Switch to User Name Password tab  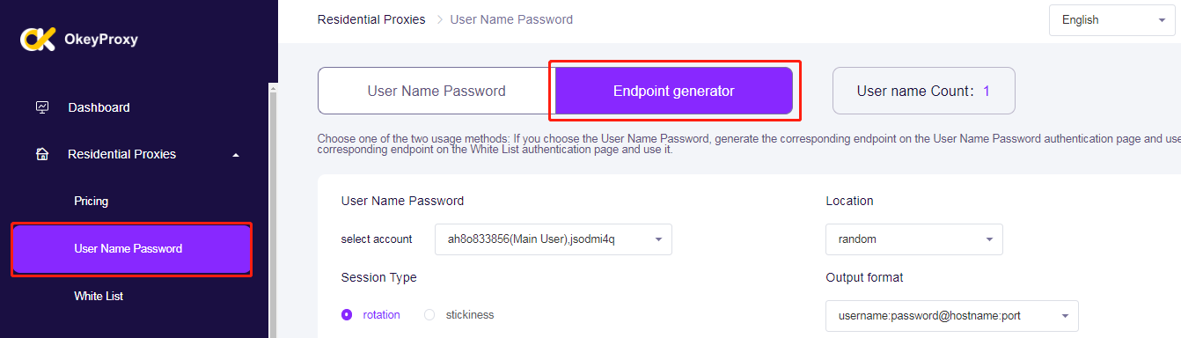436,91
